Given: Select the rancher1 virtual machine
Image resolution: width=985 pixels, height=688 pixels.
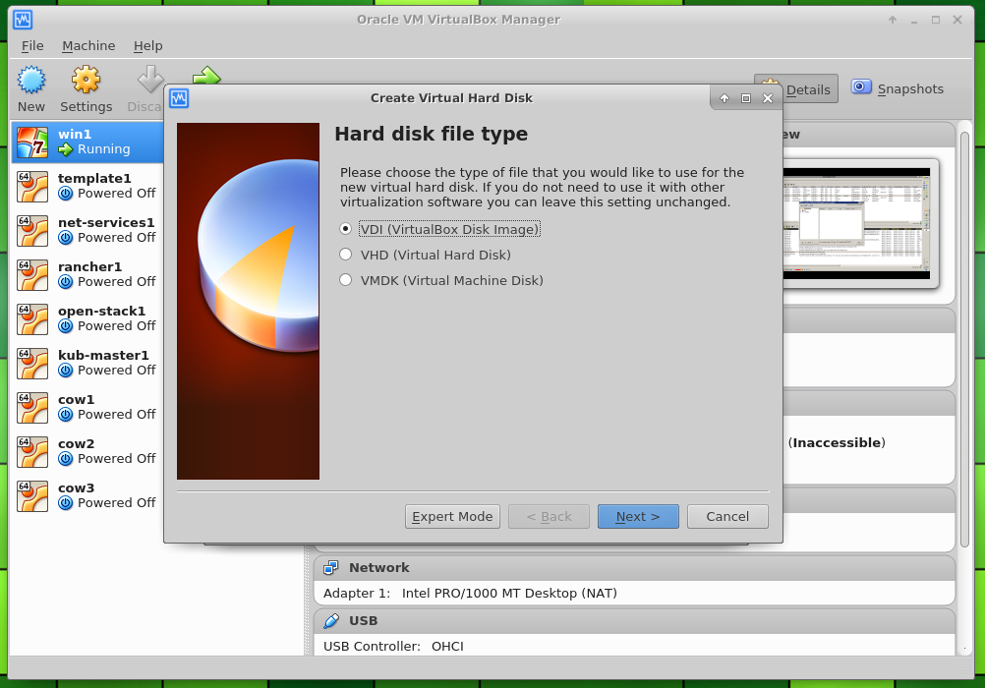Looking at the screenshot, I should click(87, 275).
